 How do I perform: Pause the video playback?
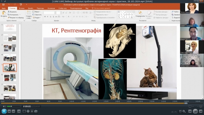(x=4, y=111)
